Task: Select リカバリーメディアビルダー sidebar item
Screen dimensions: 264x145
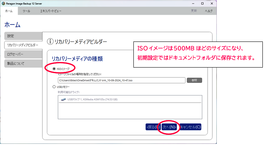Action: click(x=23, y=45)
